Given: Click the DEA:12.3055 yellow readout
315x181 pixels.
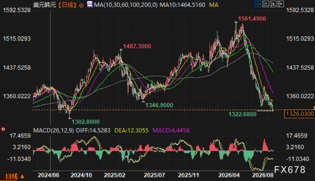Looking at the screenshot, I should 131,130.
